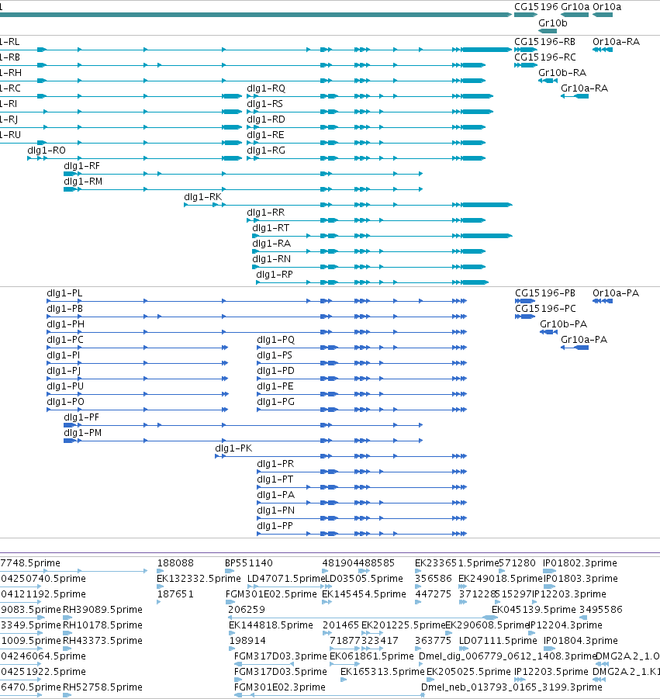The image size is (660, 699).
Task: Click the dlg1-RG transcript label
Action: [265, 151]
